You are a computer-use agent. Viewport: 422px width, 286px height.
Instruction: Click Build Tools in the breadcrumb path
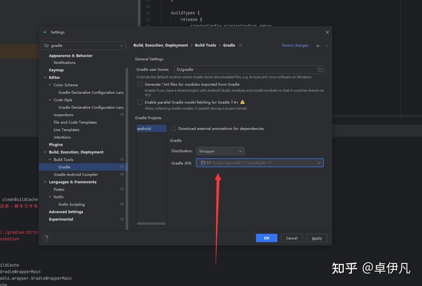coord(205,45)
